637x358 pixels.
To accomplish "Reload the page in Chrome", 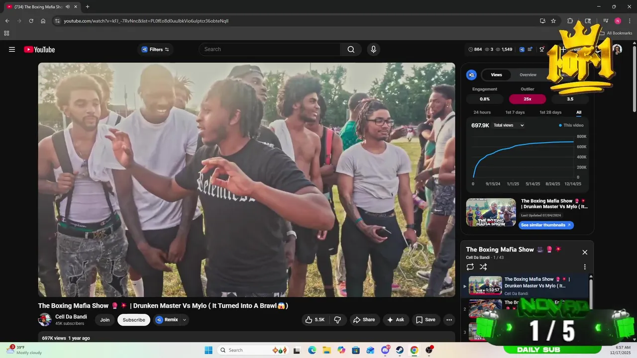I will pos(31,21).
